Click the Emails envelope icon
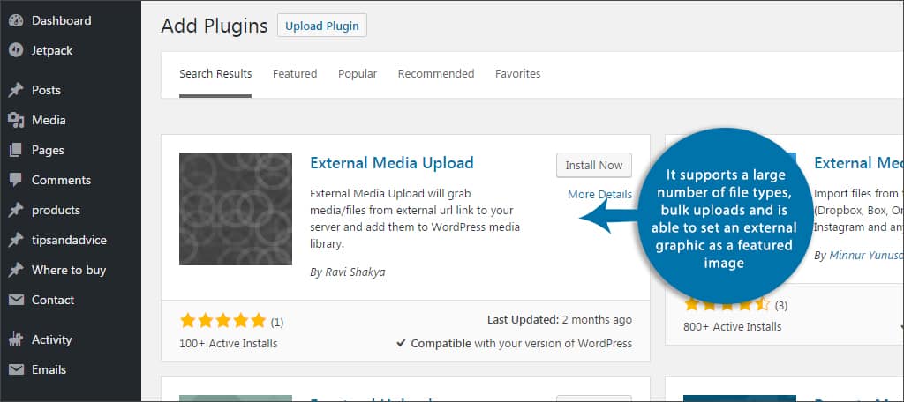The width and height of the screenshot is (904, 402). coord(16,369)
